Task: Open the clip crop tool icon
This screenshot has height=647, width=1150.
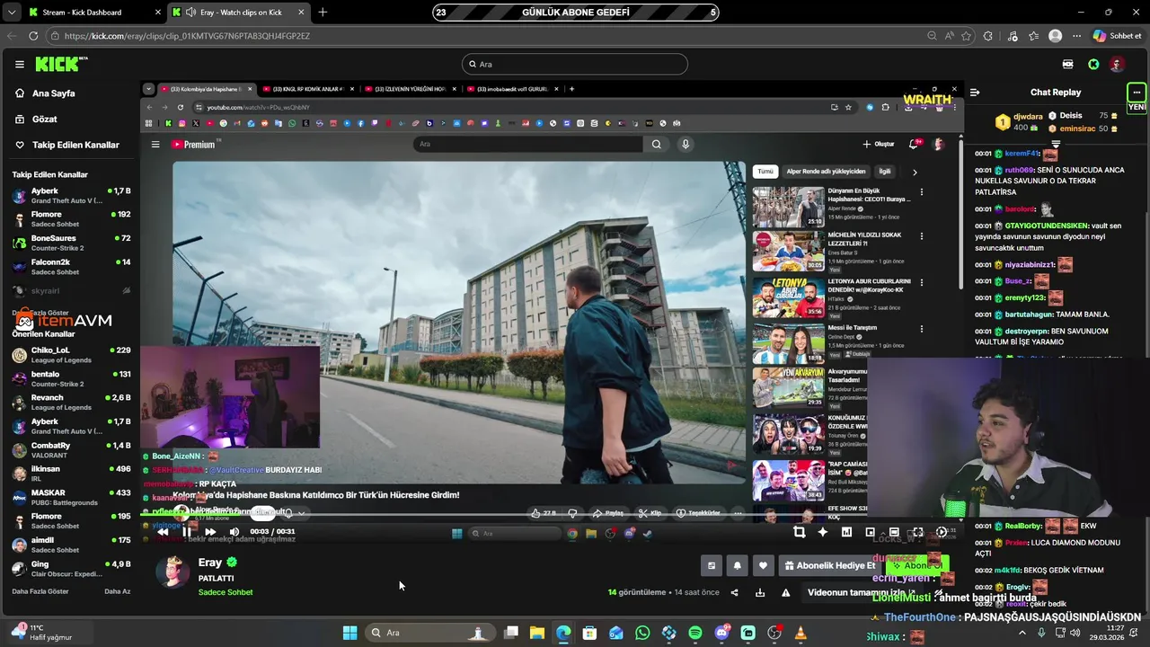Action: [x=799, y=532]
